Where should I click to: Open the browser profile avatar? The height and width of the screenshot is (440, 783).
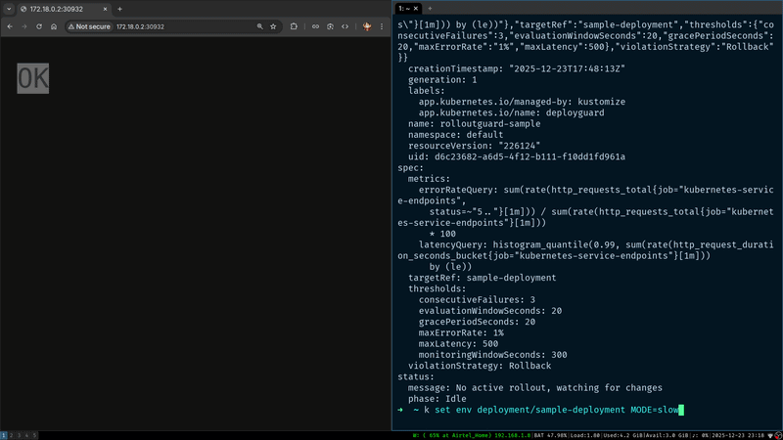point(367,26)
